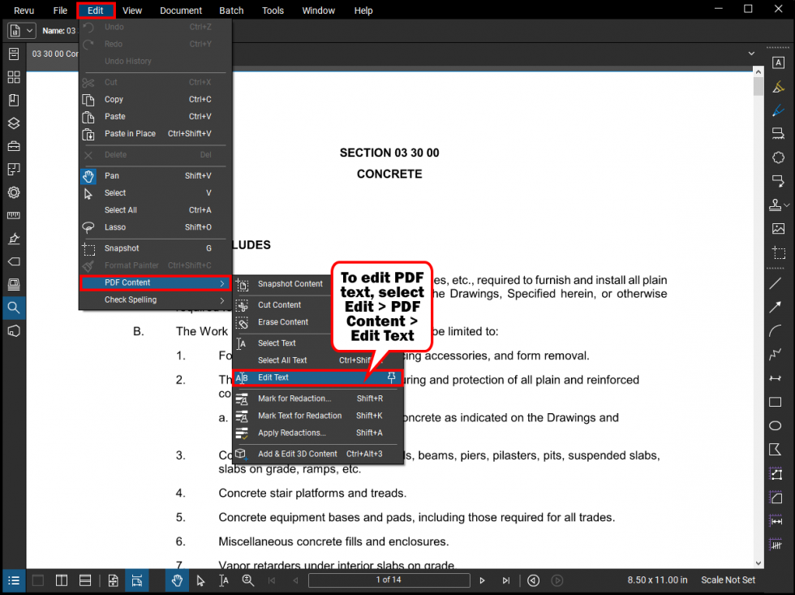Go to next page button
The width and height of the screenshot is (795, 595).
coord(482,581)
